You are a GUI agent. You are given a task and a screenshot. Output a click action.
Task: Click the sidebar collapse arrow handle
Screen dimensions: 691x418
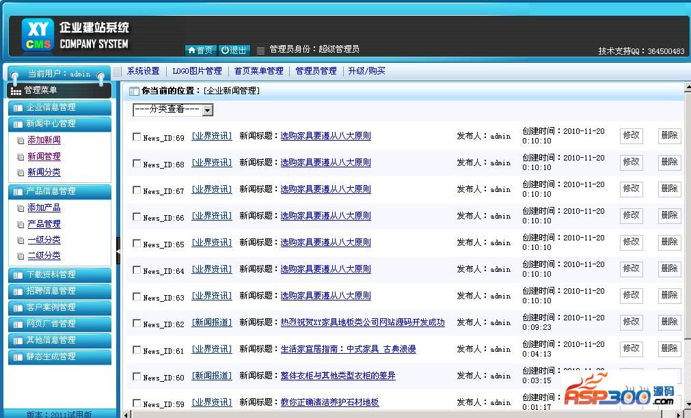[118, 251]
